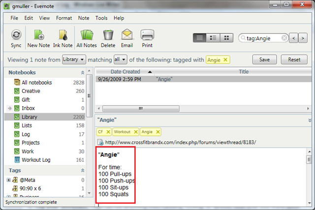Select the Log notebook

[45, 134]
